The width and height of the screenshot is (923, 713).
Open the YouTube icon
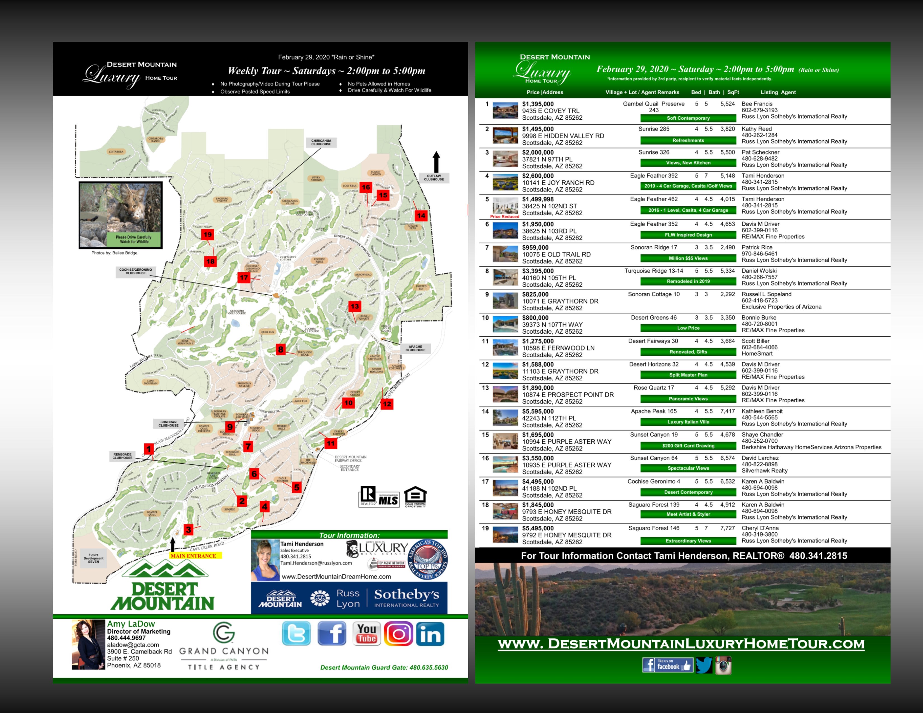[x=366, y=633]
